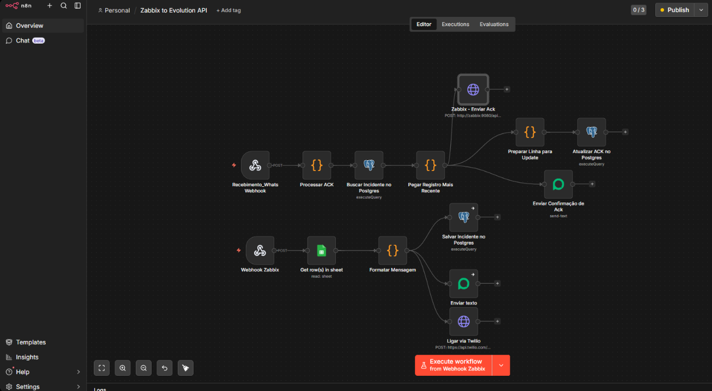Select the Ligar via Twilio node
This screenshot has height=391, width=712.
click(463, 321)
